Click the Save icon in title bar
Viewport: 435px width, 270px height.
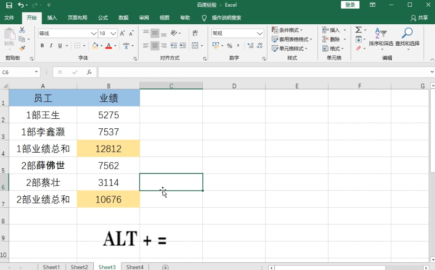coord(9,5)
